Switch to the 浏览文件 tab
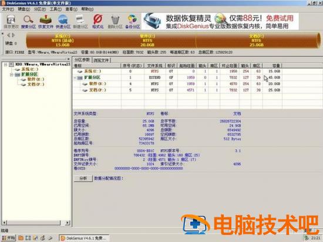 tap(101, 60)
